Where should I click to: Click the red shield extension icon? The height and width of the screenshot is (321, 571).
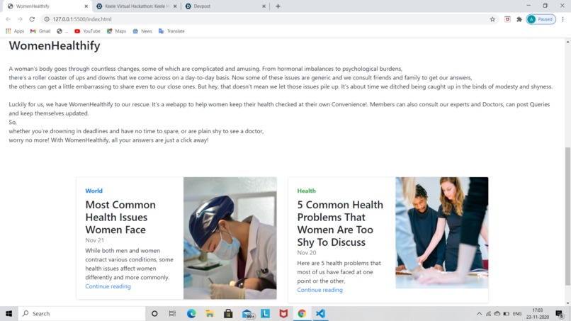(507, 19)
